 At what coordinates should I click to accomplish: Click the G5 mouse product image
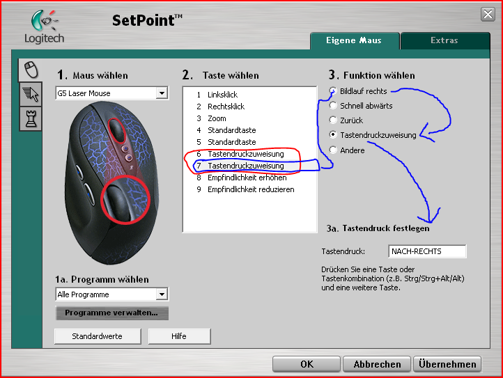pos(111,183)
